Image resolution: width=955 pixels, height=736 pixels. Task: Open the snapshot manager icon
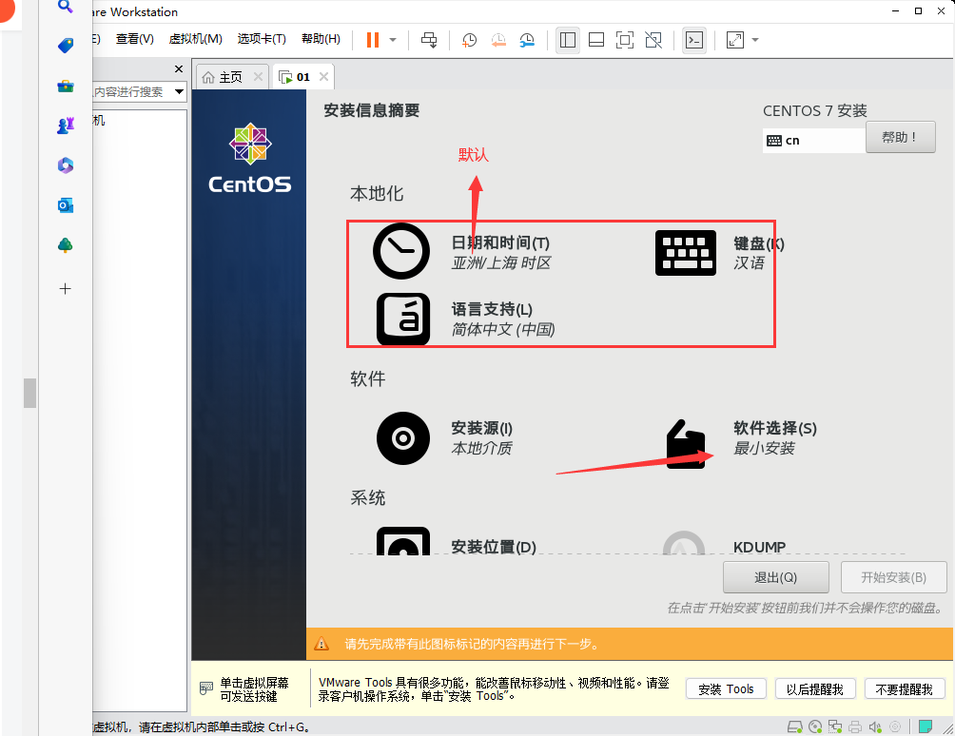527,40
